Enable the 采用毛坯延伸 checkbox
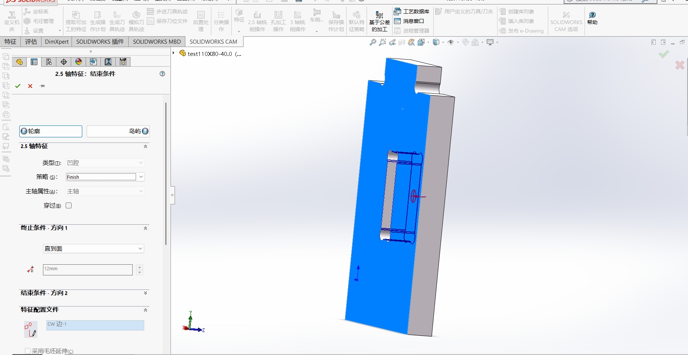The height and width of the screenshot is (355, 688). click(28, 351)
